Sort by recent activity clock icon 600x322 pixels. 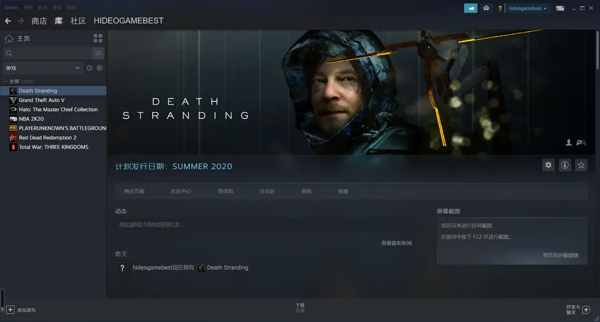(89, 68)
